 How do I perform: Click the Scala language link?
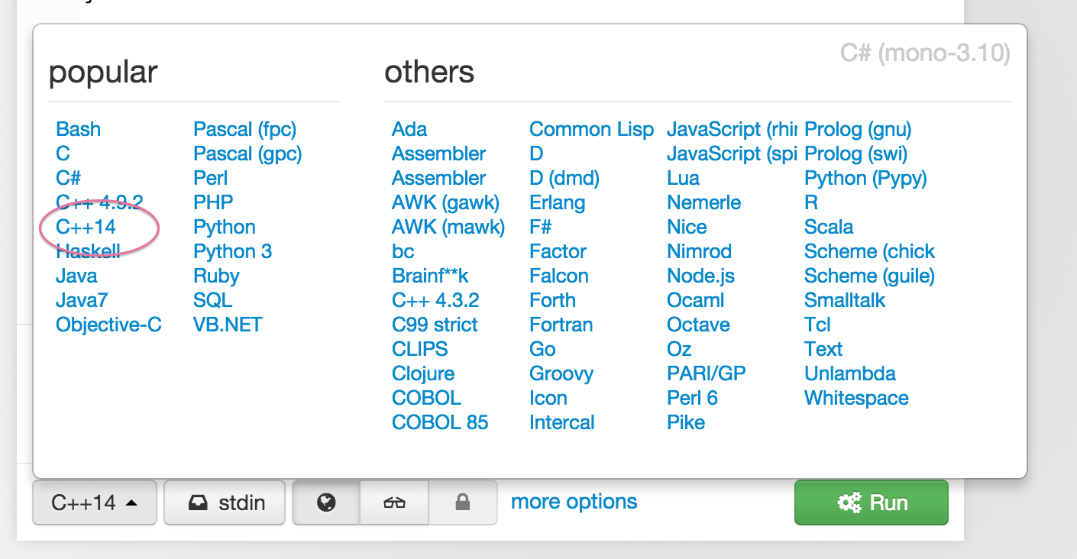click(x=829, y=227)
